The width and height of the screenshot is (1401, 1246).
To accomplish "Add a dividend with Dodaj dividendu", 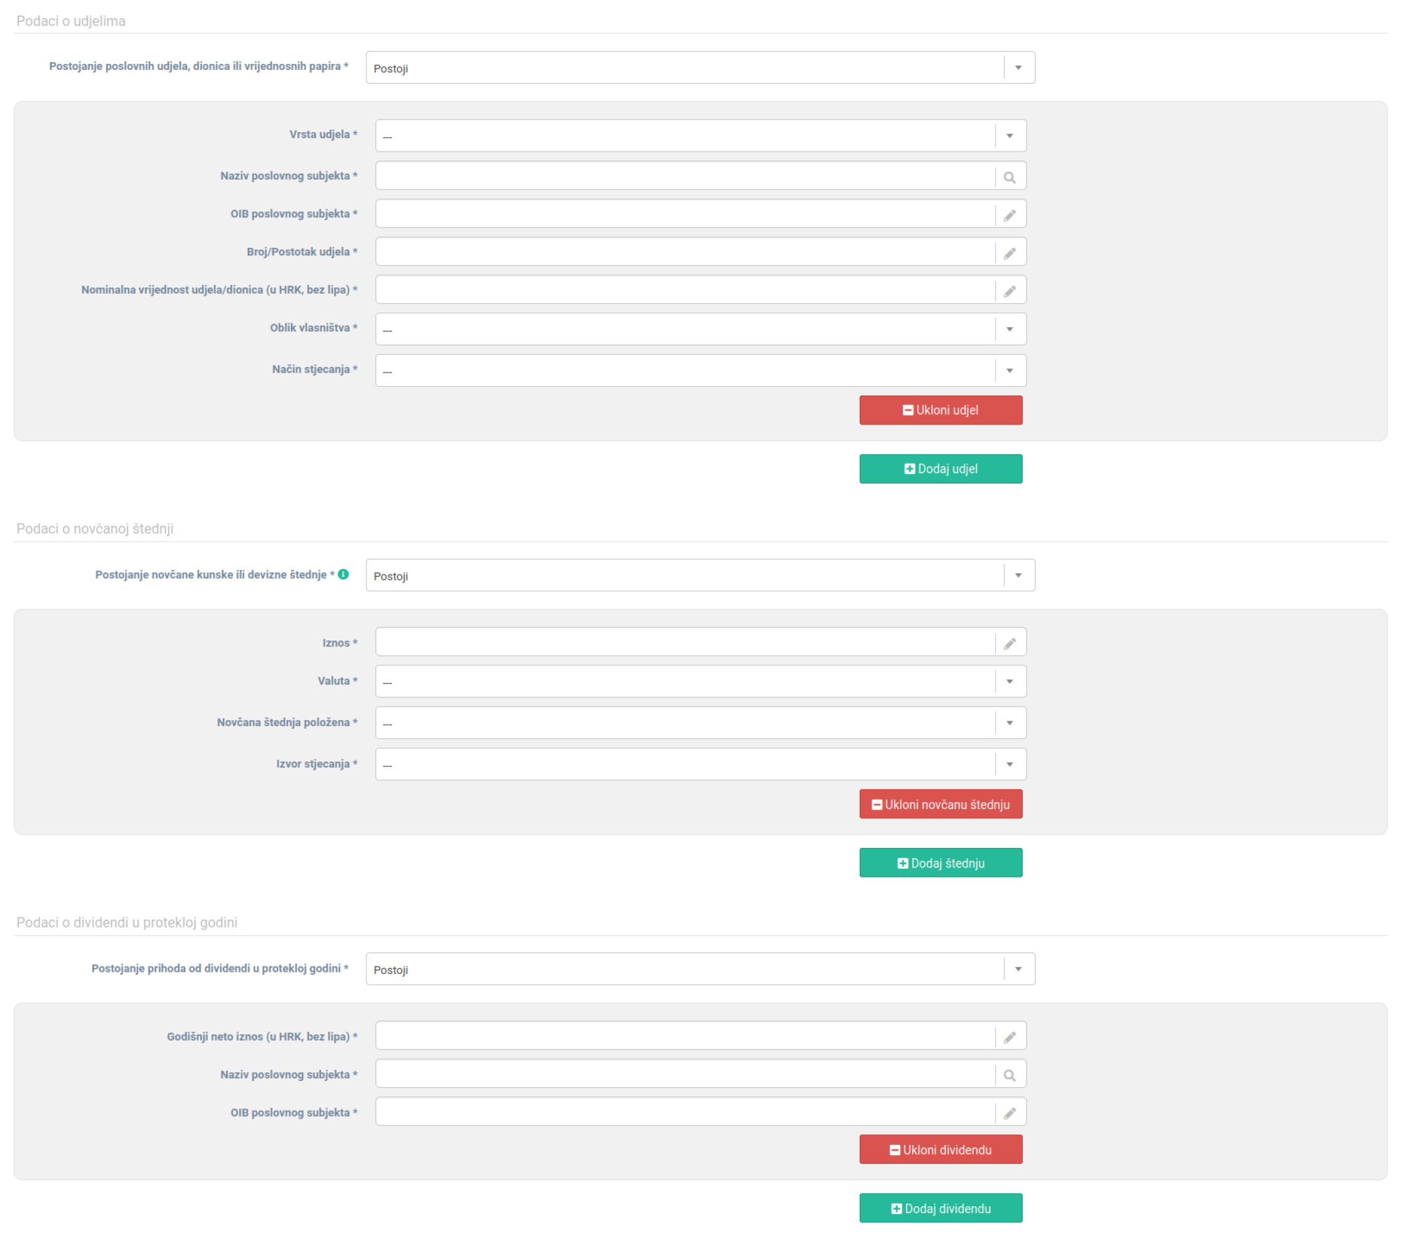I will pos(941,1208).
